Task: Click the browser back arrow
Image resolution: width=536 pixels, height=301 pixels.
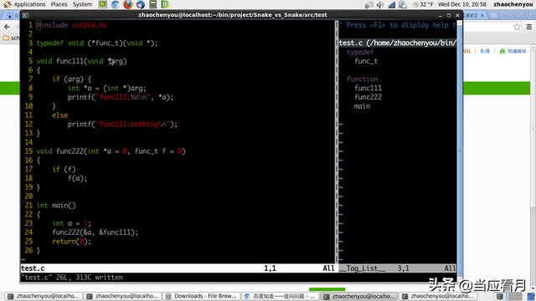Action: click(x=7, y=27)
